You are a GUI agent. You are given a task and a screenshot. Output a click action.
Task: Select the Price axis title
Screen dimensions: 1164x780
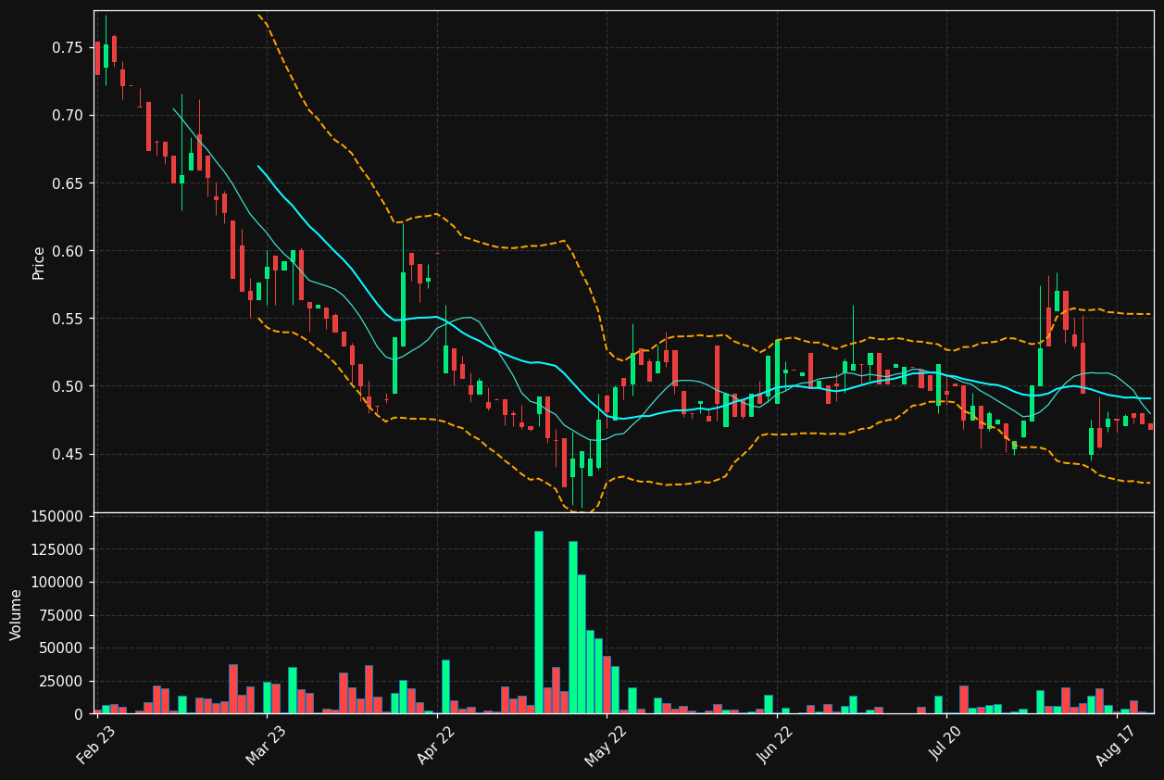click(39, 262)
